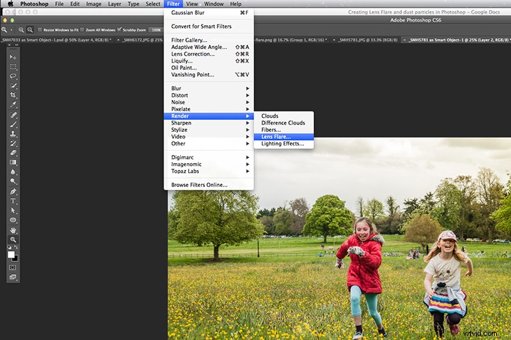
Task: Select the Eyedropper tool
Action: coord(13,105)
